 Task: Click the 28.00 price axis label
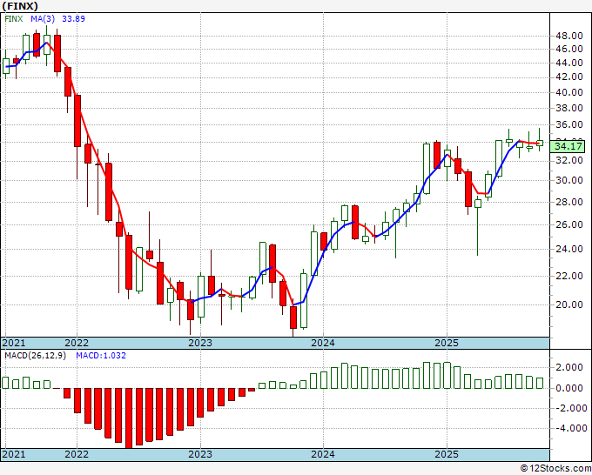point(569,202)
